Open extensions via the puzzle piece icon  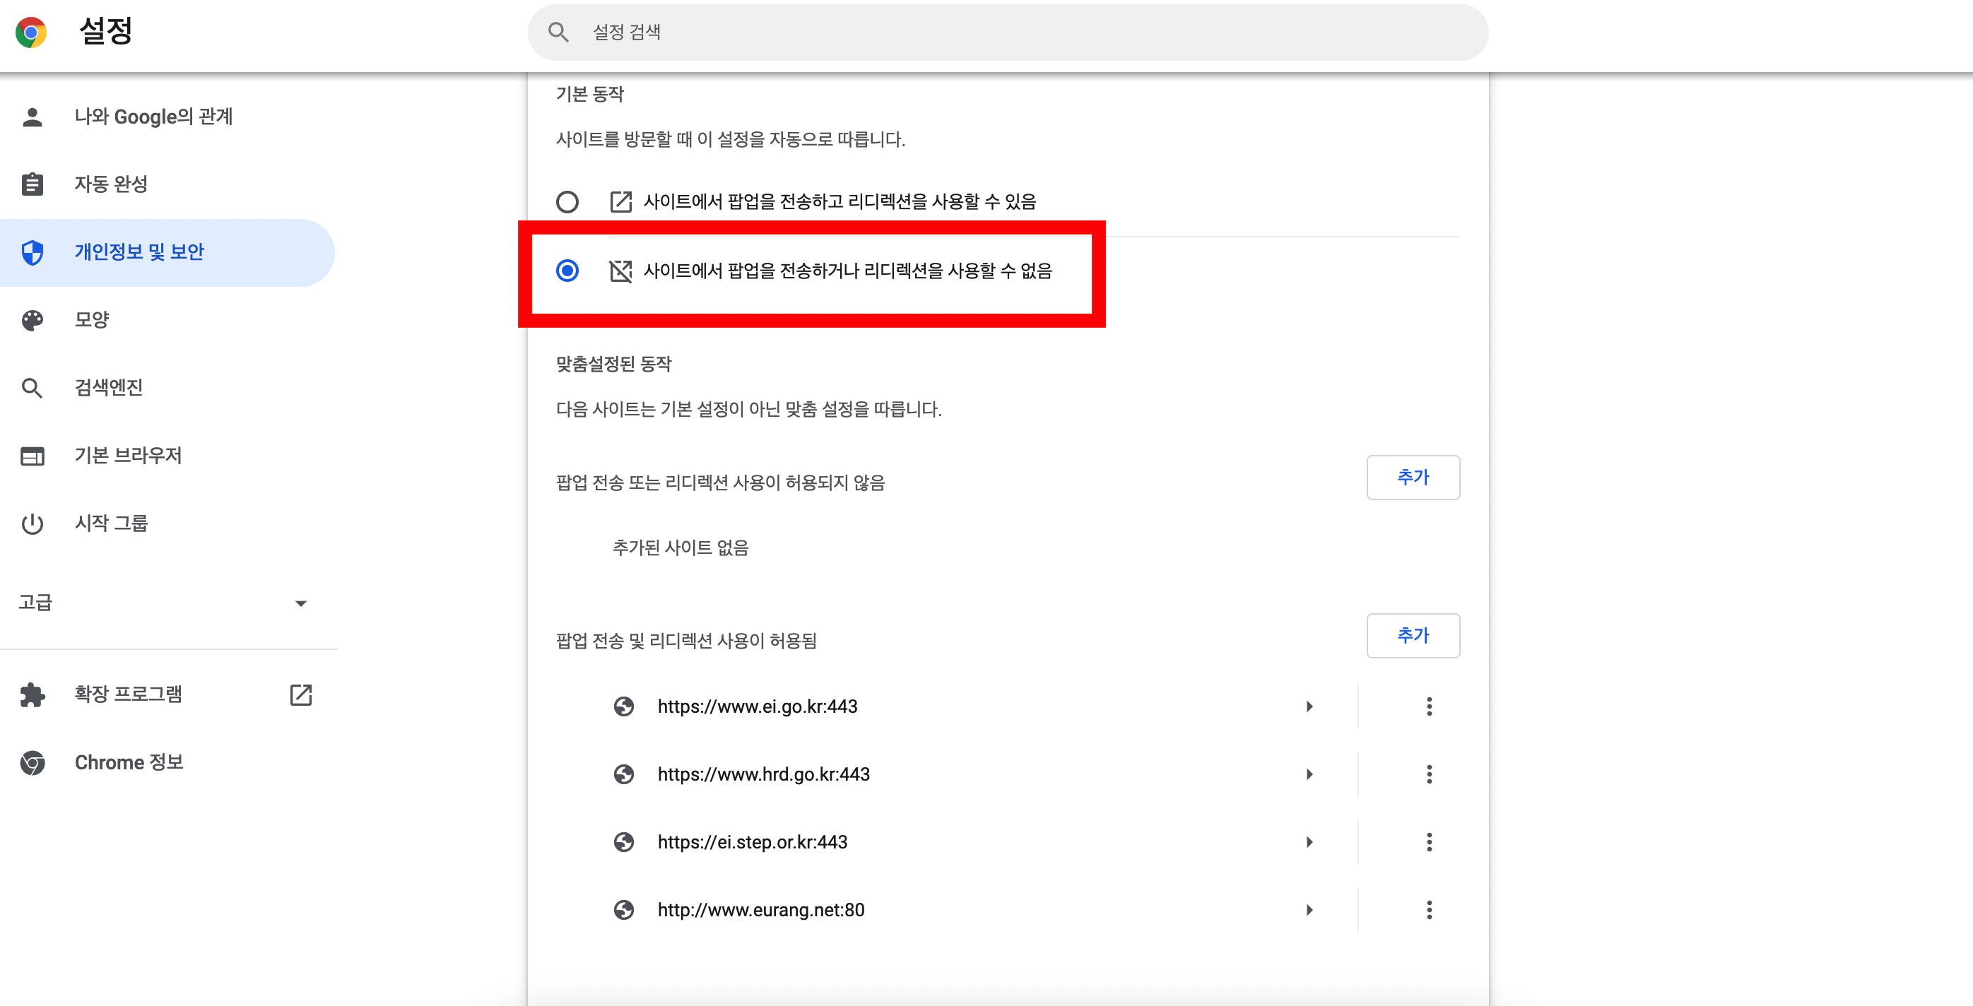[x=33, y=694]
